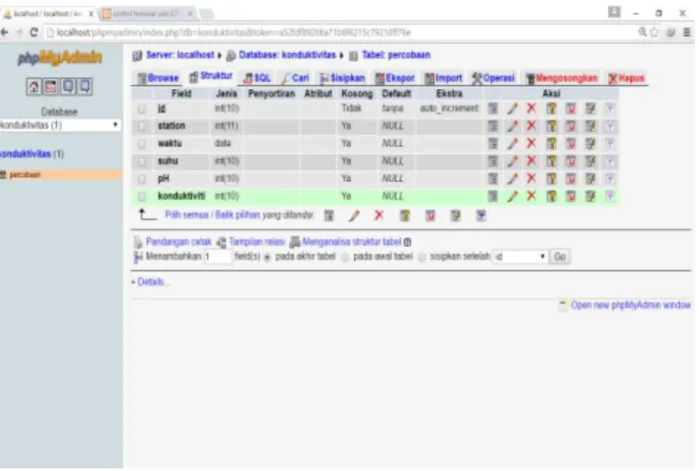Tick the checkbox for the station field

click(142, 127)
